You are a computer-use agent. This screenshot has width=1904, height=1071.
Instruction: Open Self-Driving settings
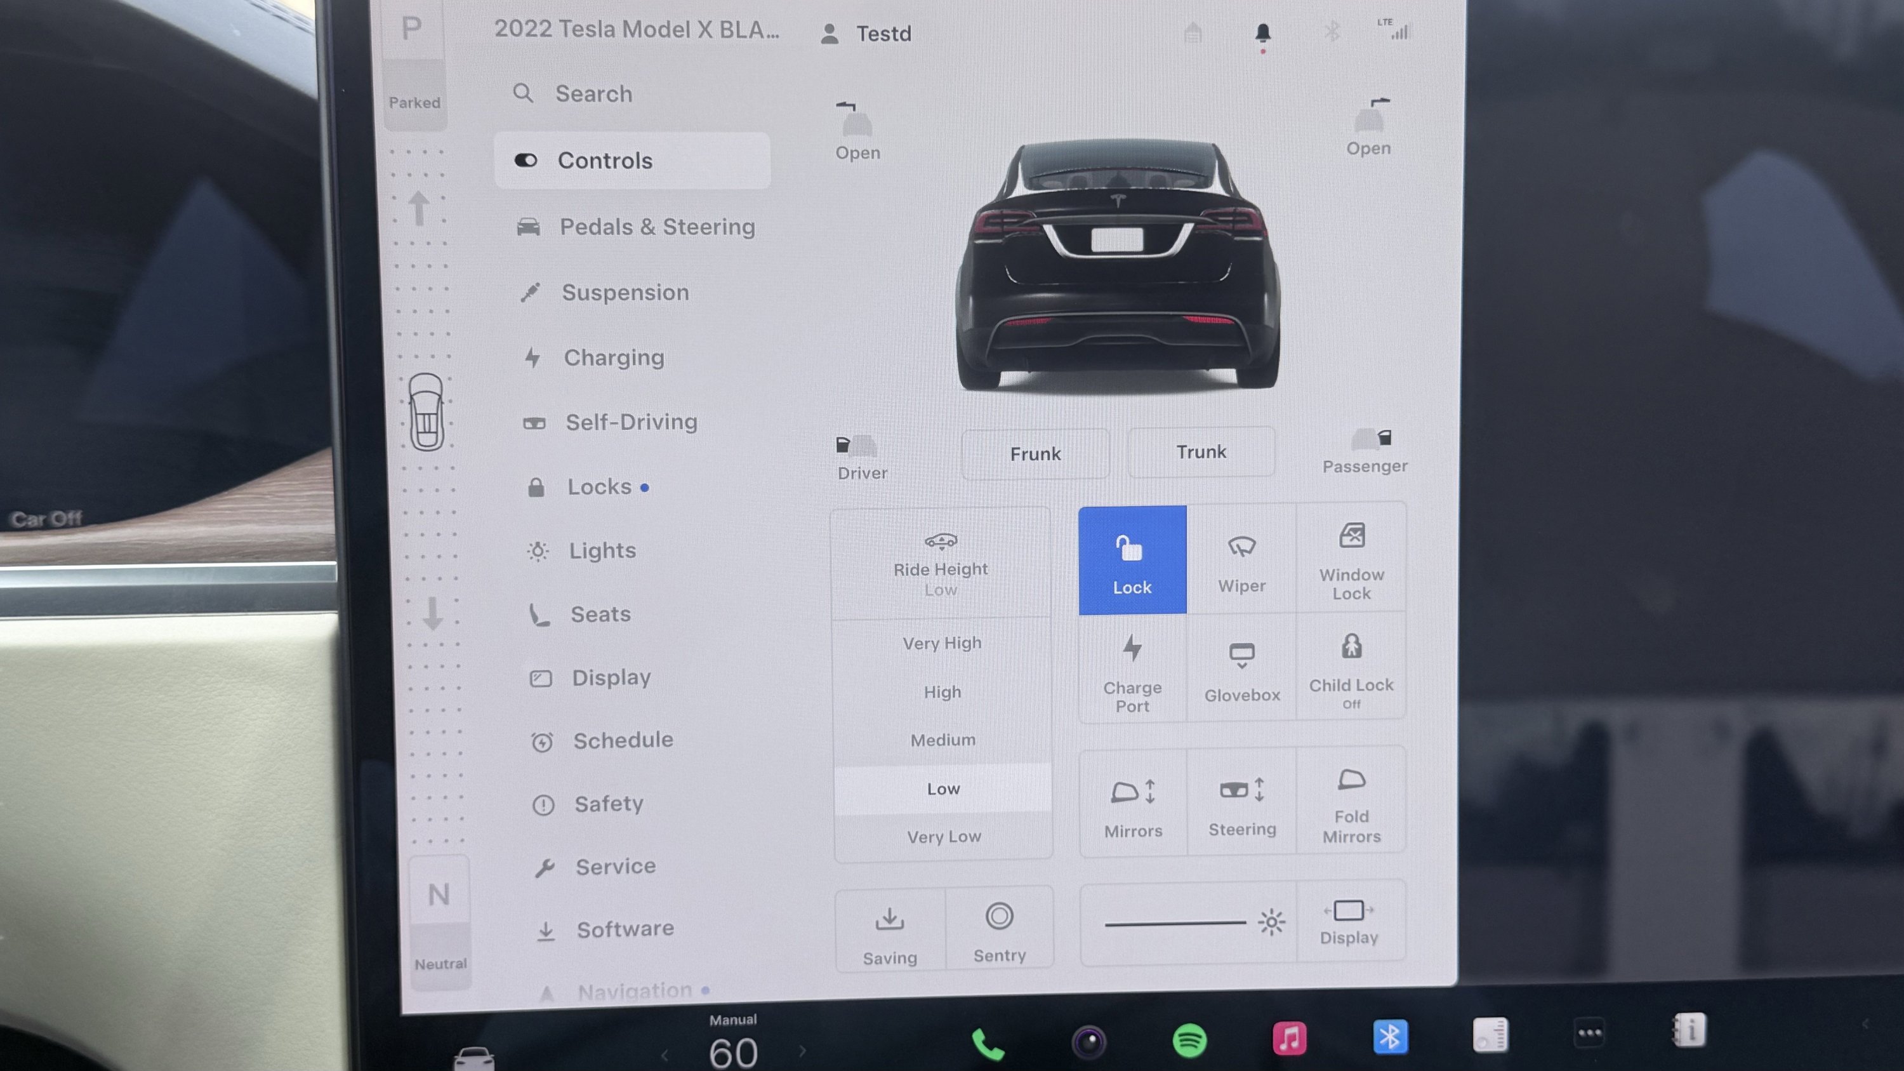tap(611, 422)
